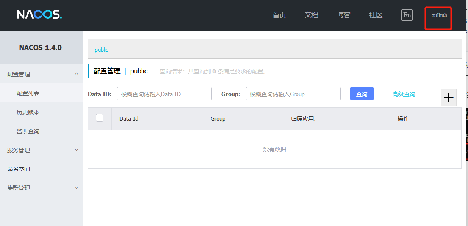Toggle the select-all checkbox in table header
The height and width of the screenshot is (226, 468).
pyautogui.click(x=100, y=118)
